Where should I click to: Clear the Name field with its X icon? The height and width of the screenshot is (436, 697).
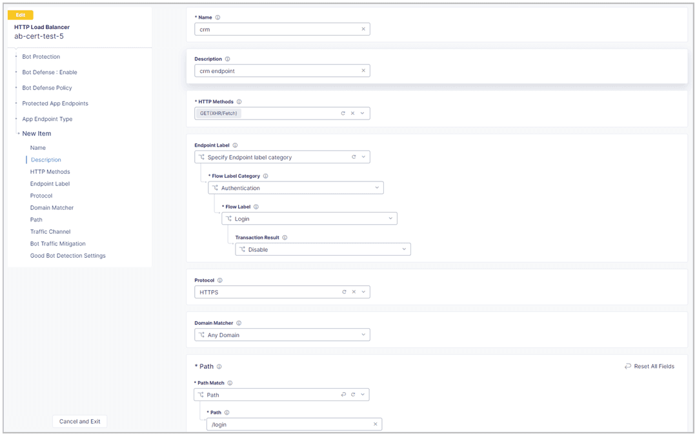pos(363,29)
